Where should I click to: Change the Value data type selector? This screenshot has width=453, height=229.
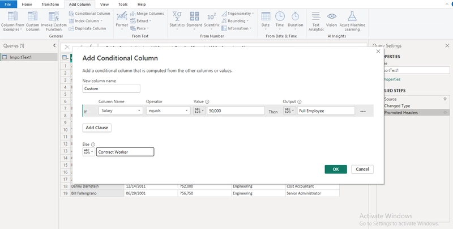[x=199, y=111]
